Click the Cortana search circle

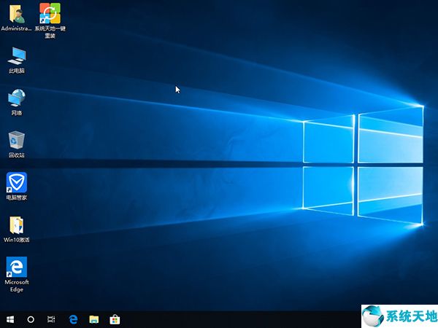coord(31,319)
